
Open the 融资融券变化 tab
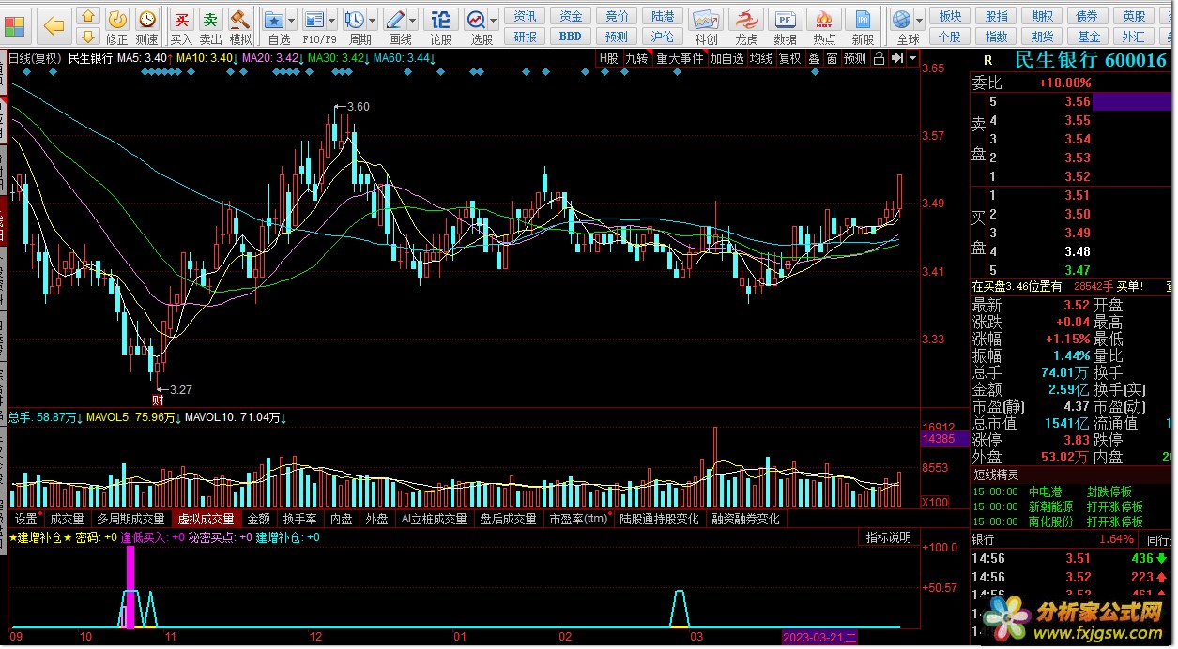pyautogui.click(x=746, y=519)
